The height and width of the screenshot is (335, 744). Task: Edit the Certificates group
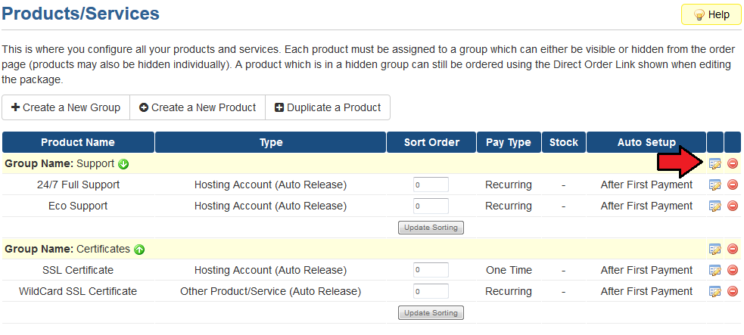714,249
